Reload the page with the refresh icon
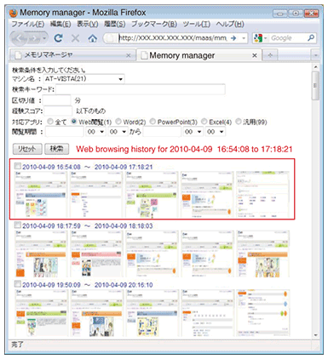Screen dimensions: 328x359 59,38
